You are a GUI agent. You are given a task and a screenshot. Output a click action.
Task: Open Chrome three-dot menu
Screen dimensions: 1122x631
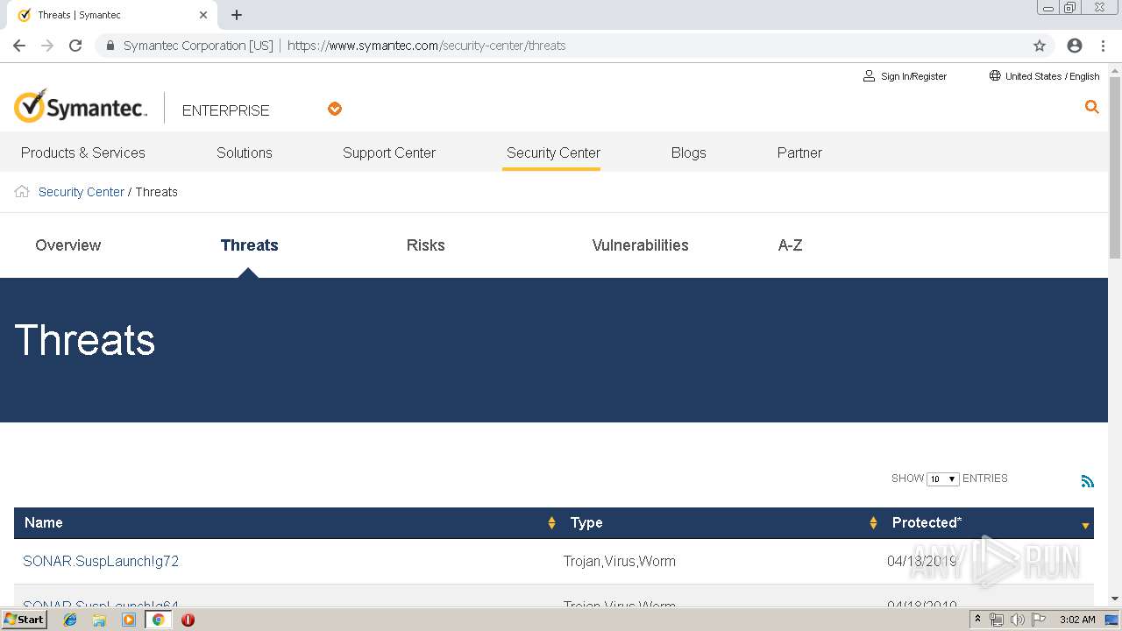tap(1103, 46)
